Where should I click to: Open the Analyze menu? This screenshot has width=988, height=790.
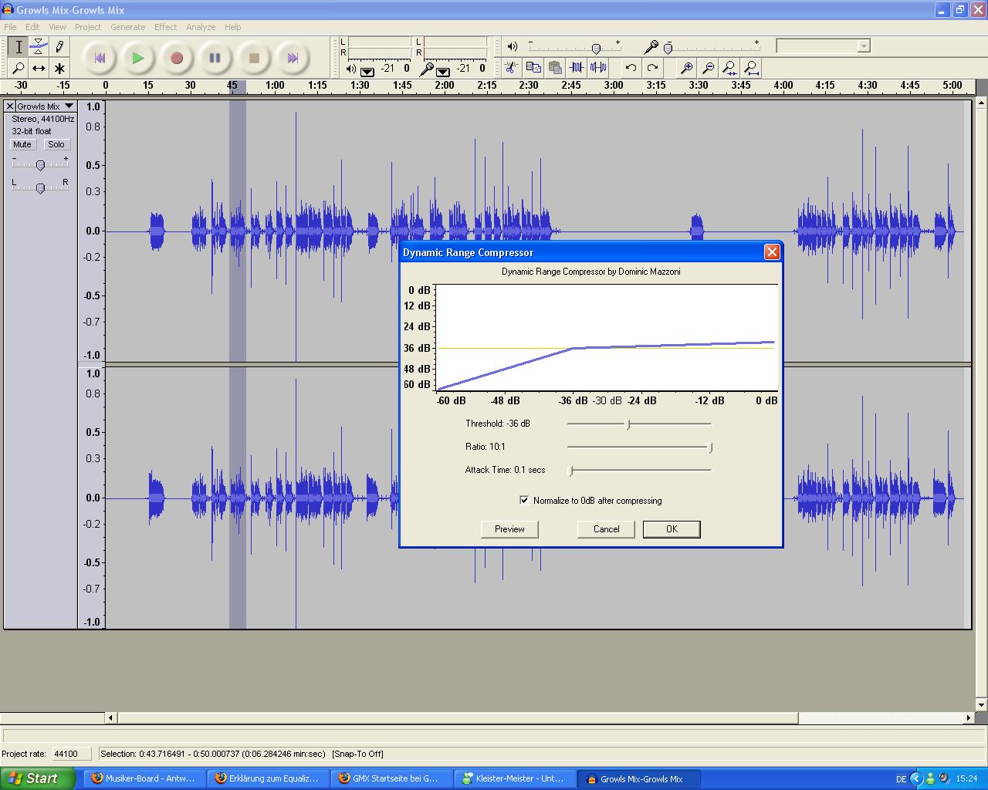click(x=201, y=27)
